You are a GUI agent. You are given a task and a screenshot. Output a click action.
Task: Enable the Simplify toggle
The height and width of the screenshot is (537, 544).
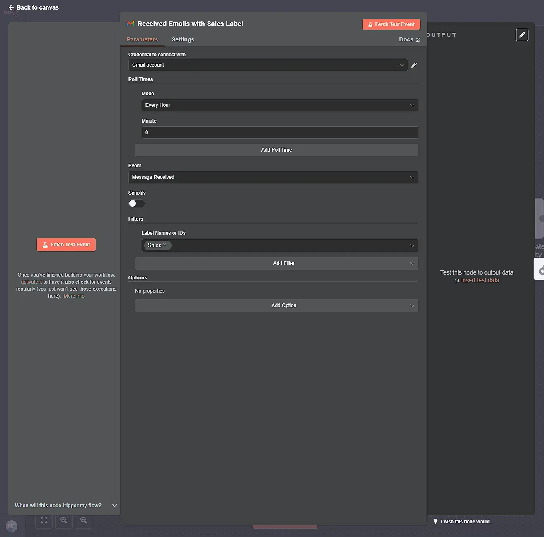click(x=137, y=203)
